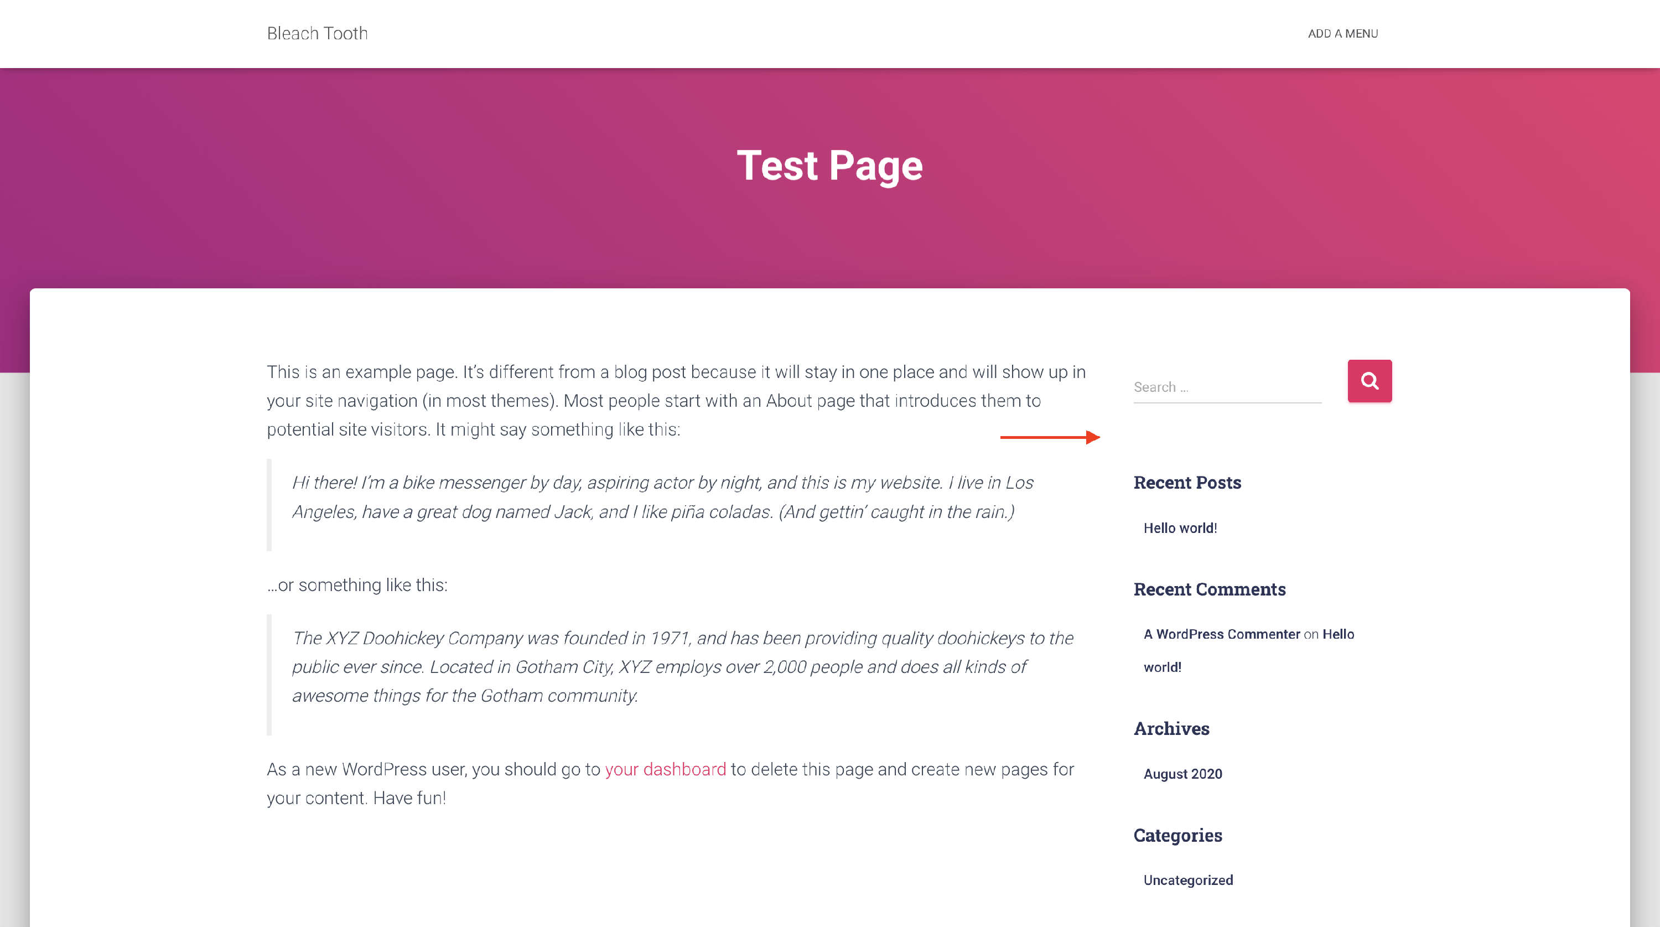The width and height of the screenshot is (1660, 927).
Task: Open "Hello world!" under Recent Posts
Action: click(x=1180, y=528)
